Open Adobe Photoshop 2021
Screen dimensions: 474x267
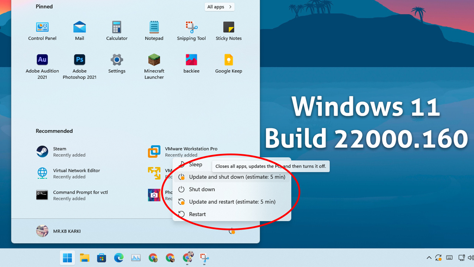pyautogui.click(x=80, y=67)
